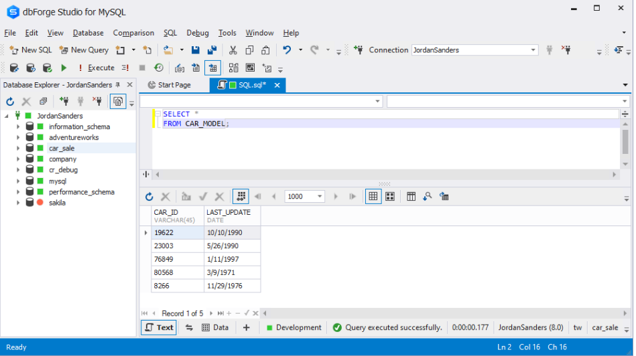This screenshot has width=636, height=356.
Task: Click the Execution History clock icon
Action: 159,68
